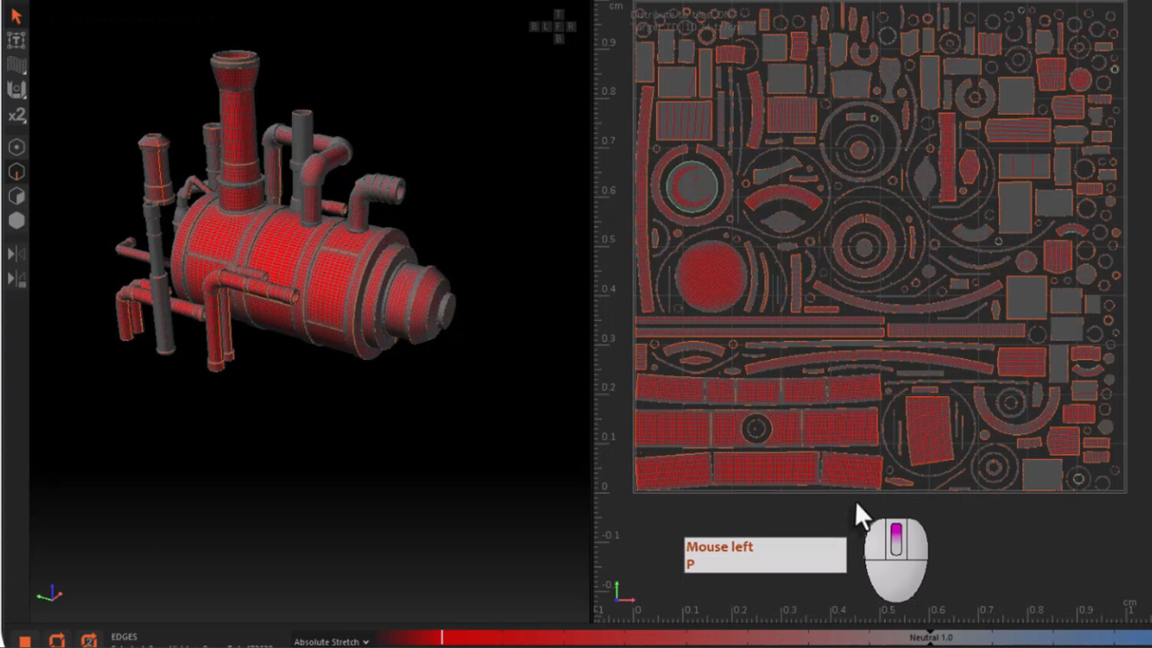Open the auto-fit viewport tool icon
This screenshot has width=1152, height=648.
coord(16,89)
